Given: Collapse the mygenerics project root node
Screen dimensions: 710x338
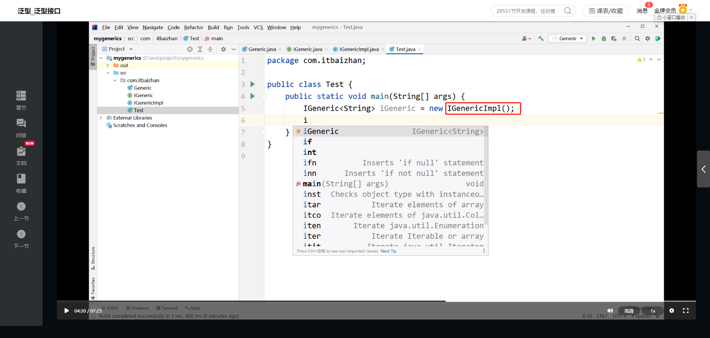Looking at the screenshot, I should [x=101, y=58].
